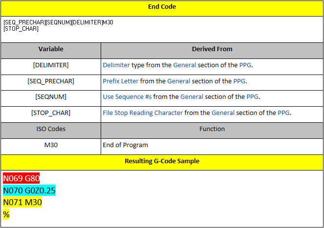Screen dimensions: 324x228
Task: Click PPG link in the DELIMITER row
Action: click(245, 65)
